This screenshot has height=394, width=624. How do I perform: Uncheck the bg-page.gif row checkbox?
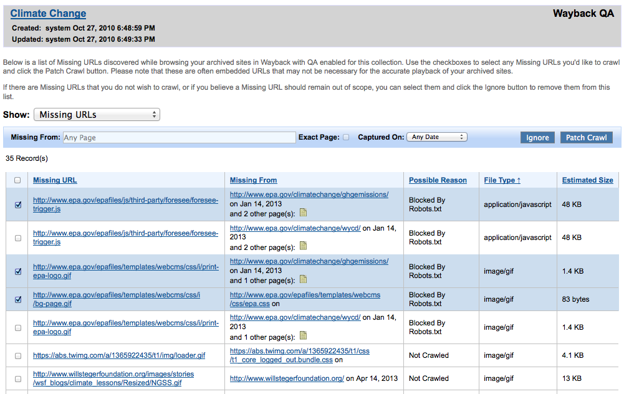coord(18,299)
